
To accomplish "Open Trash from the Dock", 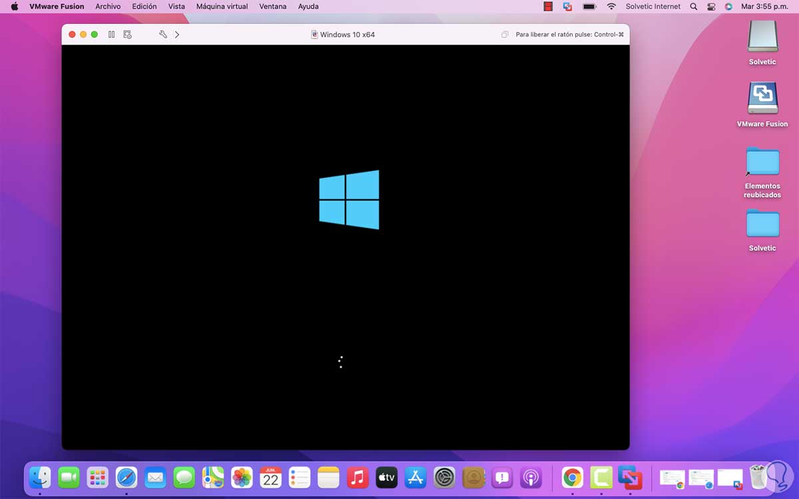I will coord(758,477).
